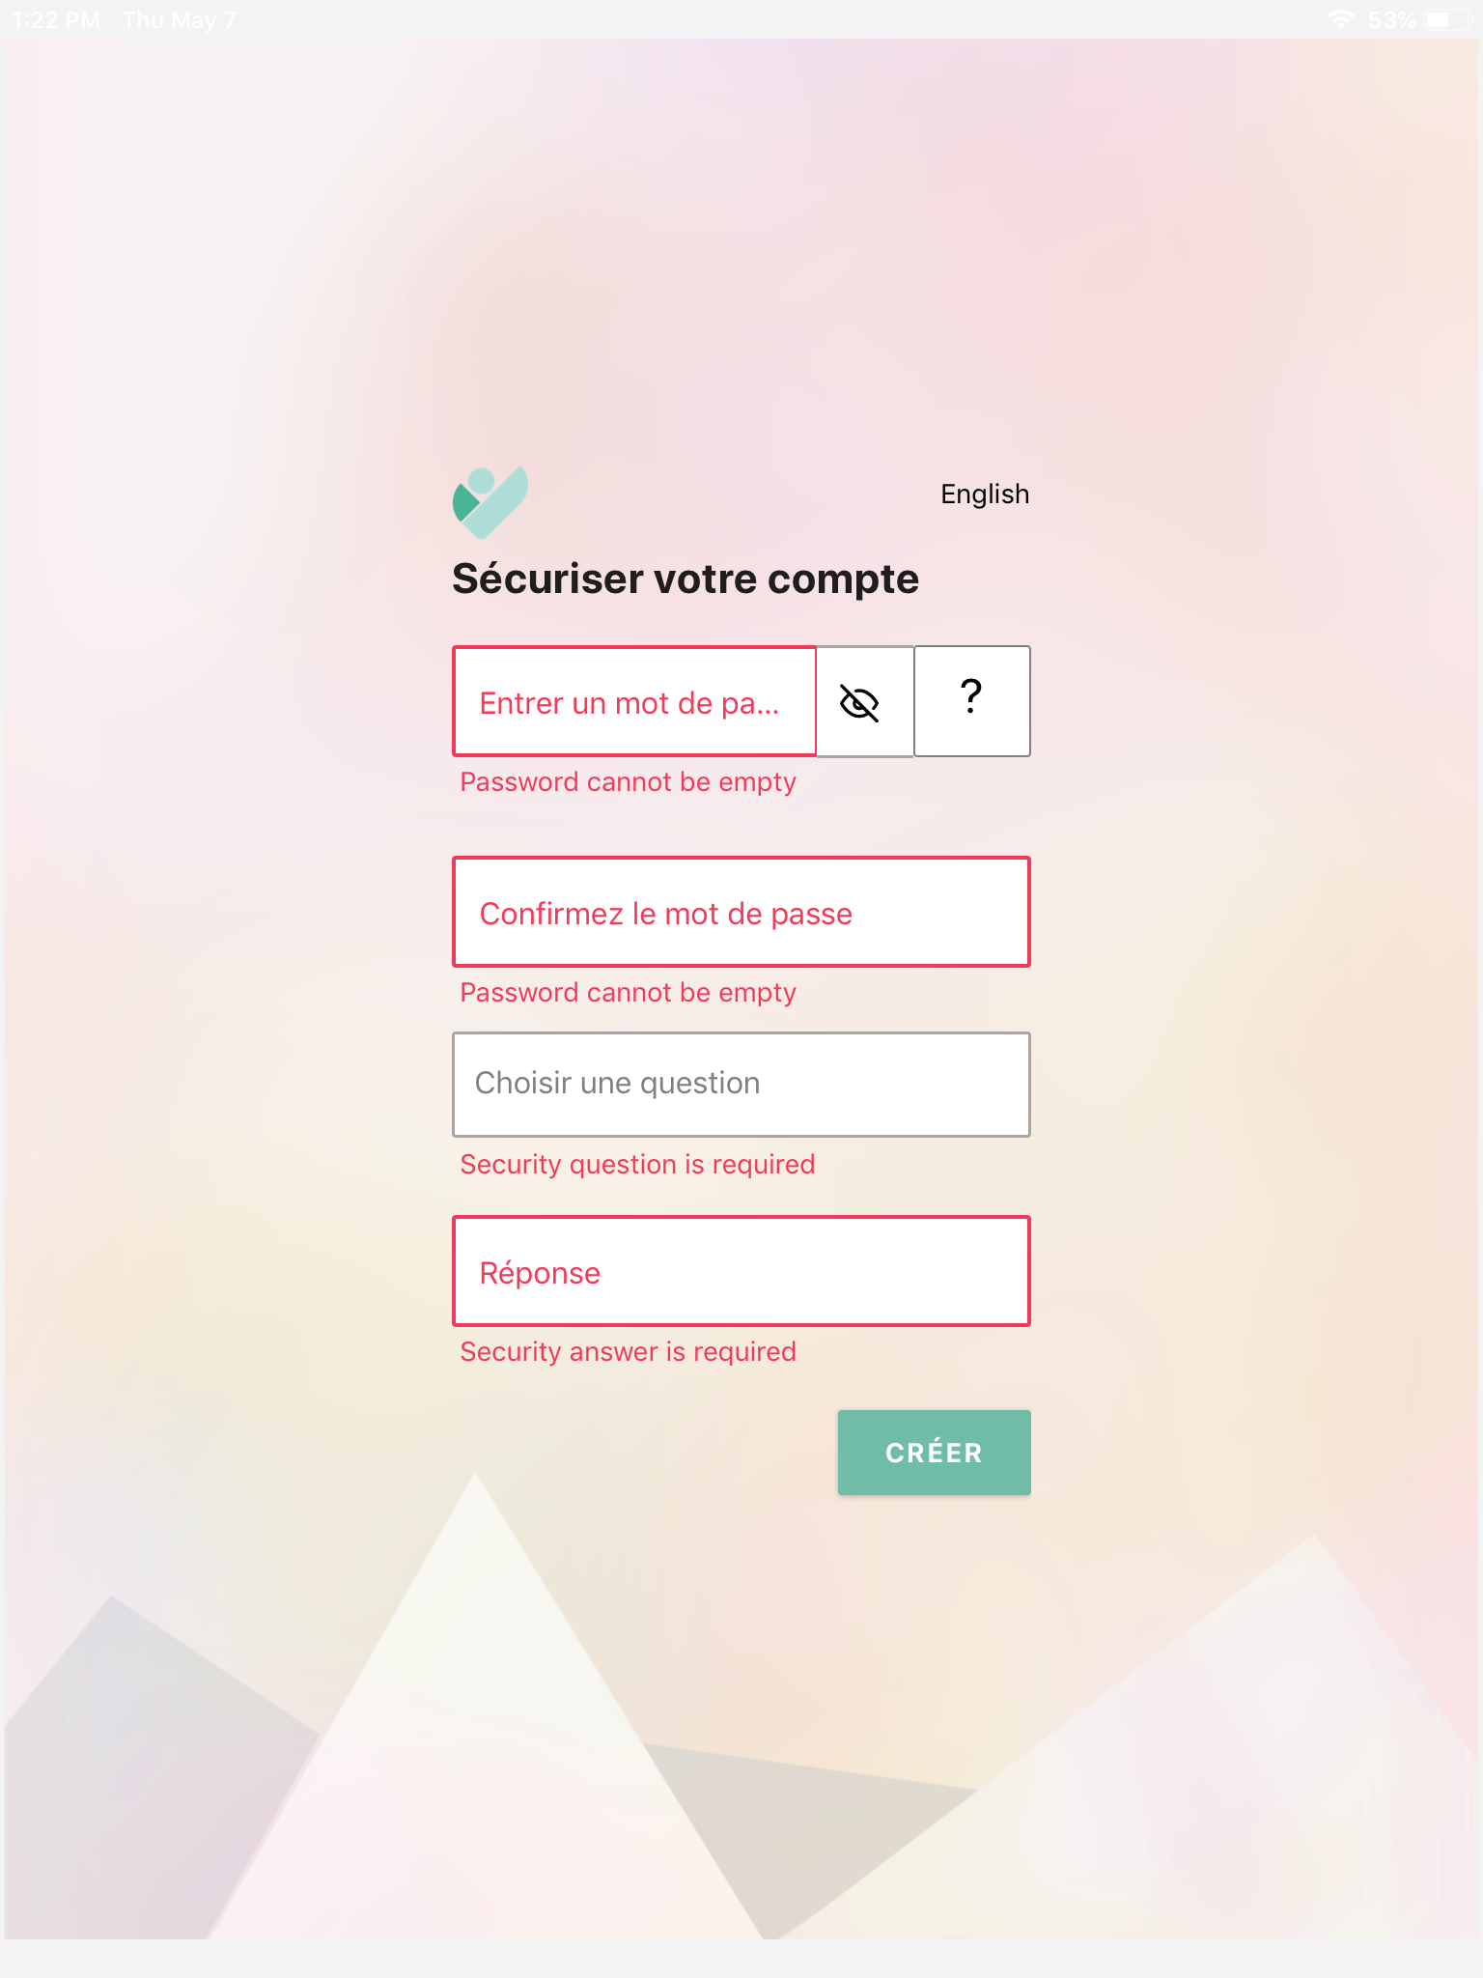Open the language selector

tap(984, 494)
